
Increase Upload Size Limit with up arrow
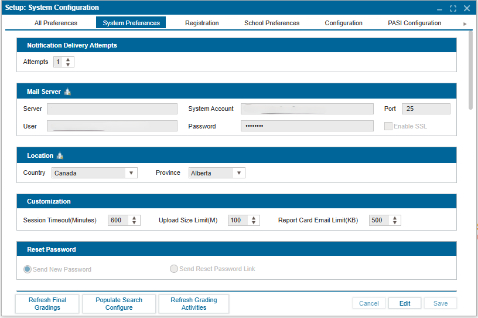pyautogui.click(x=254, y=218)
